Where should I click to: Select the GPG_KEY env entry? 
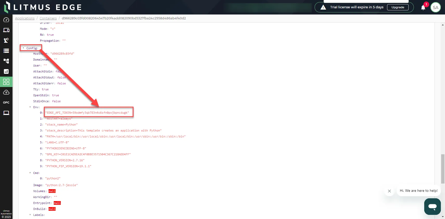tap(88, 155)
